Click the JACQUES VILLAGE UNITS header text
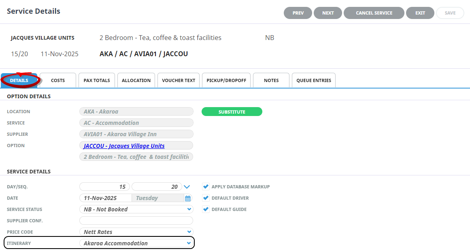Screen dimensions: 470x251 coord(43,38)
